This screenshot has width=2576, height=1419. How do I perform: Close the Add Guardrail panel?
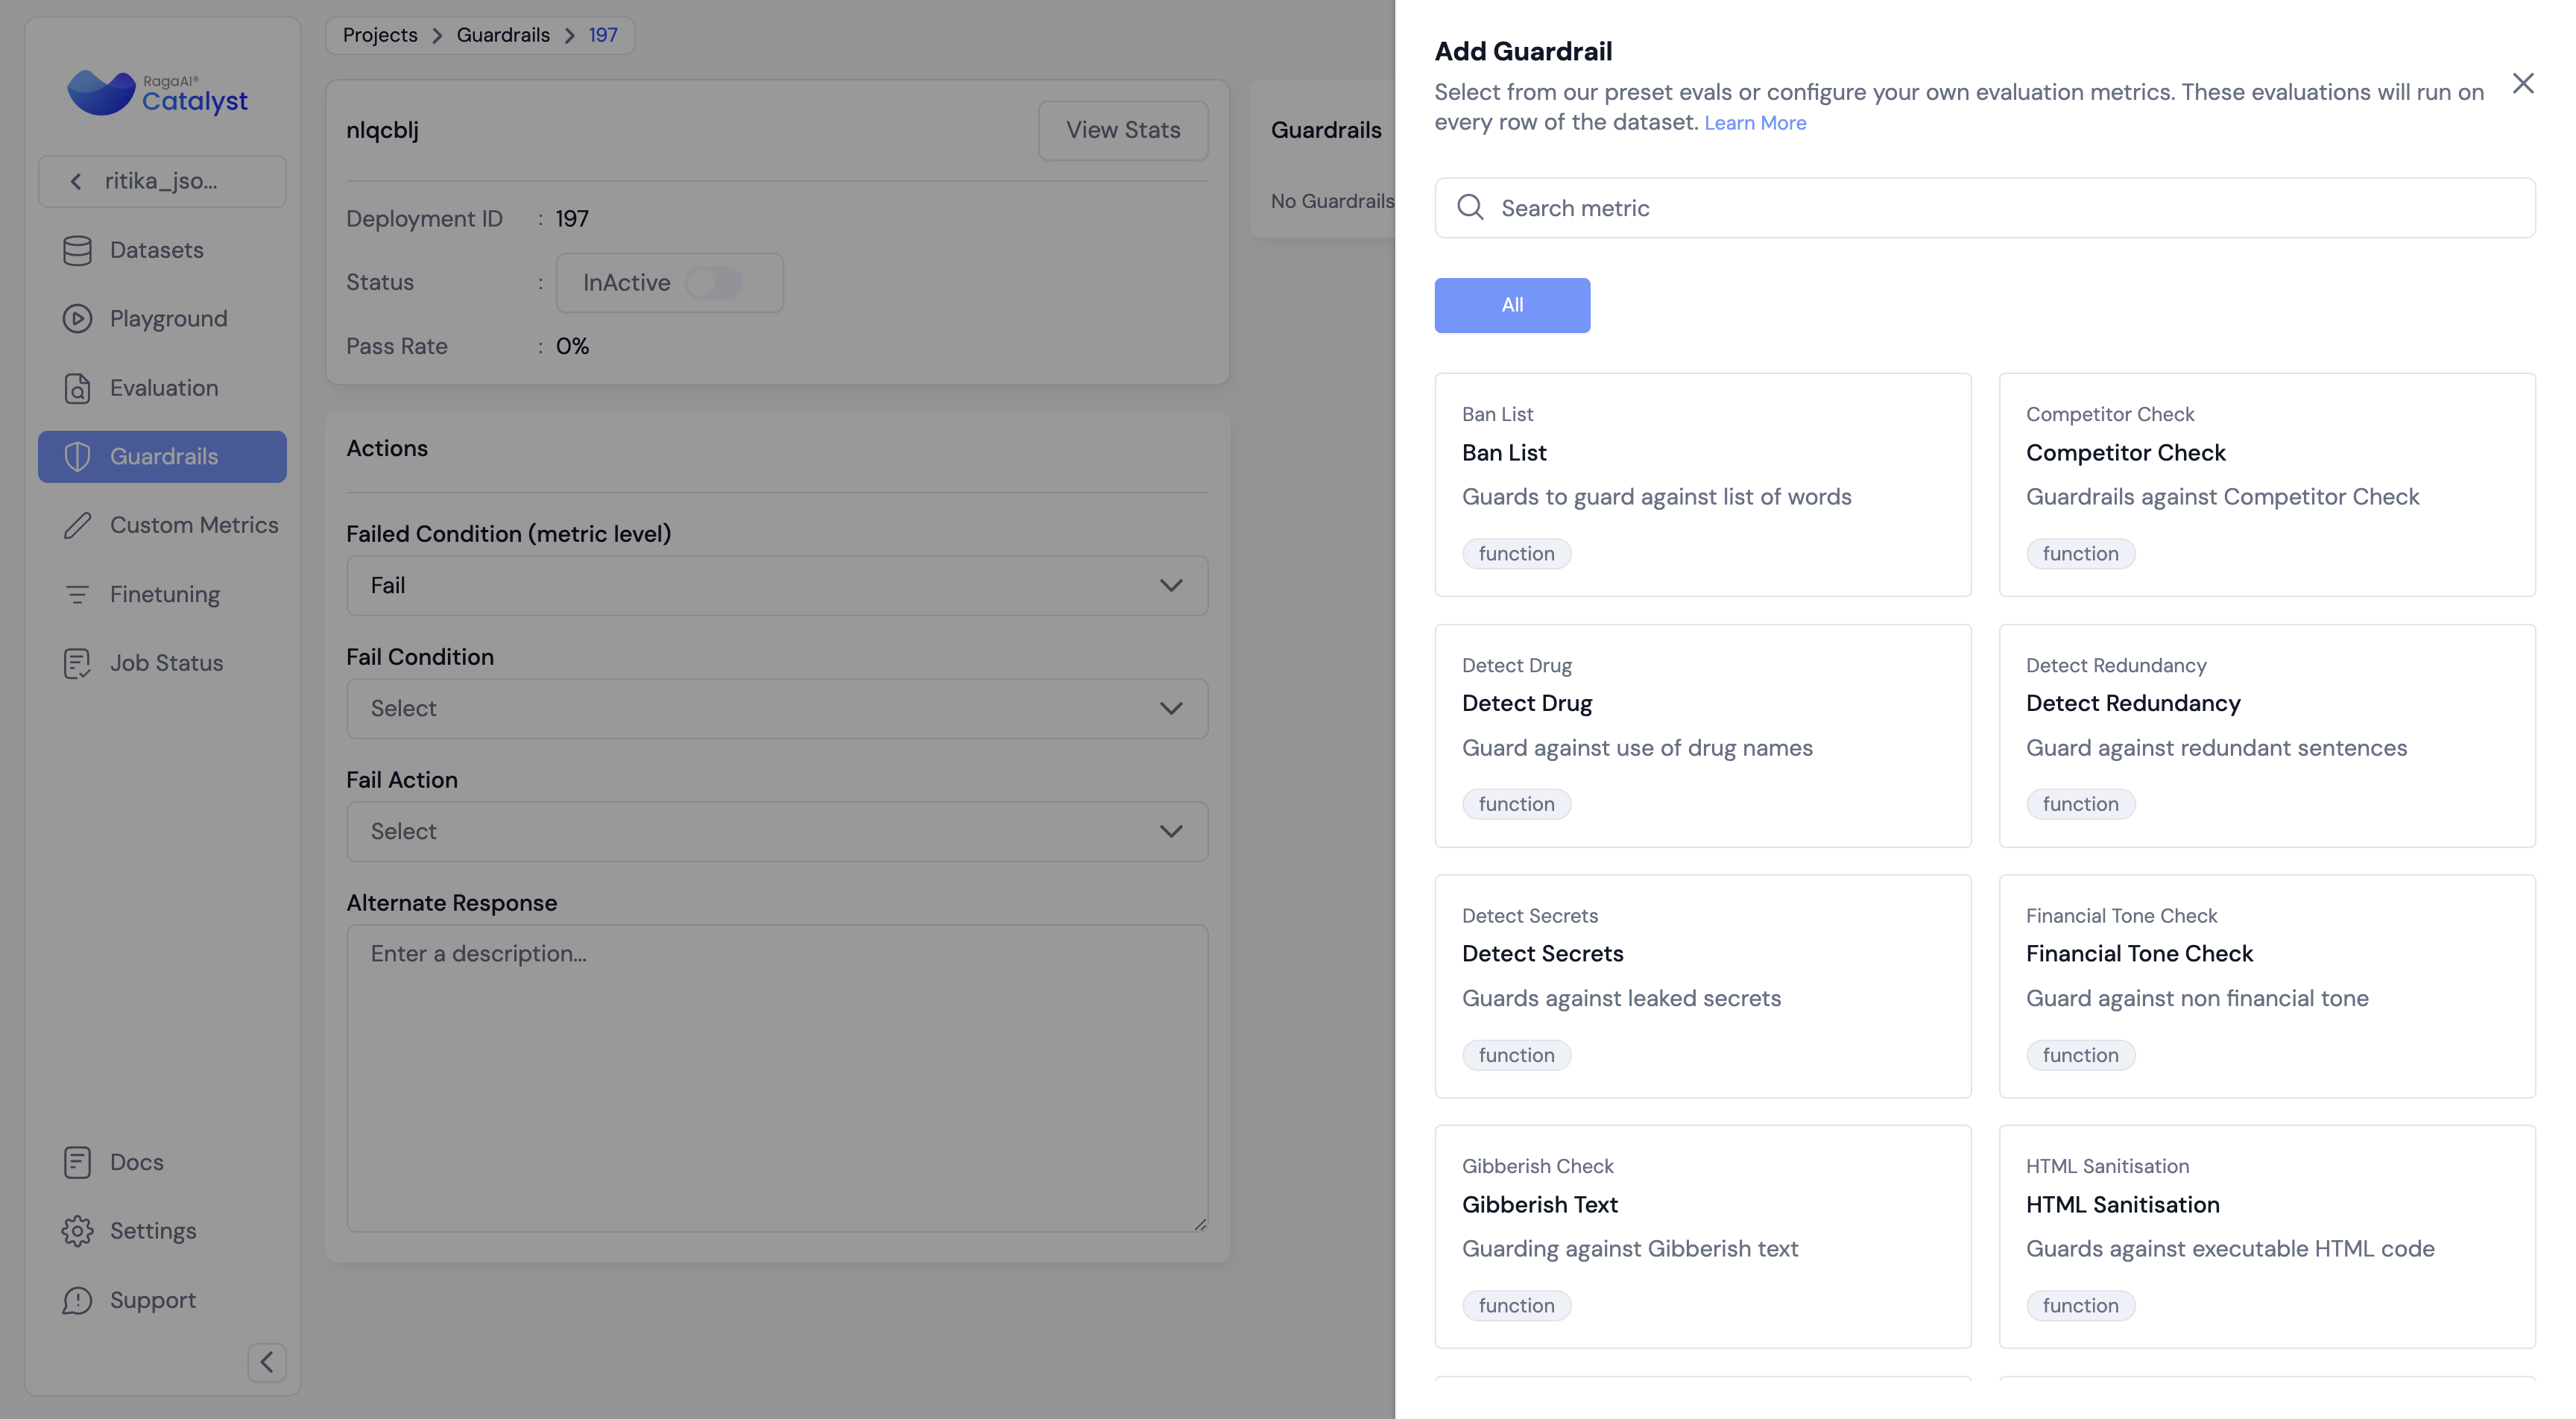pos(2522,84)
